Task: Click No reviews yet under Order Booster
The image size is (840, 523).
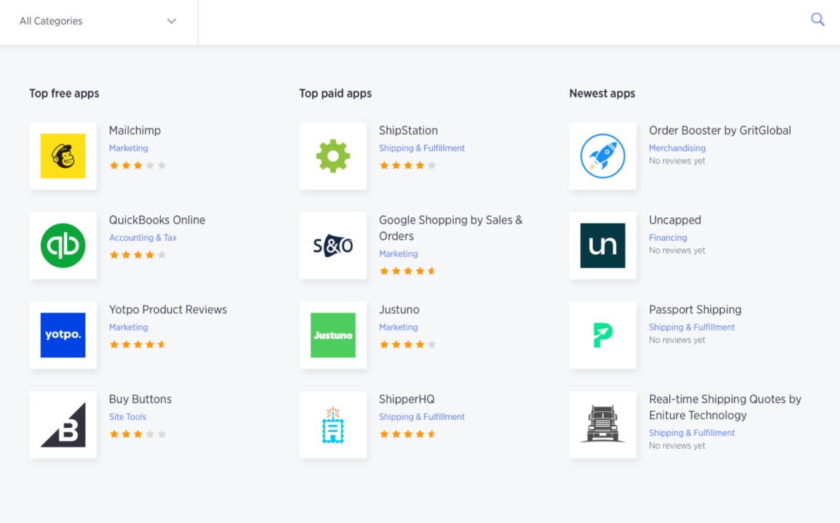Action: pos(676,161)
